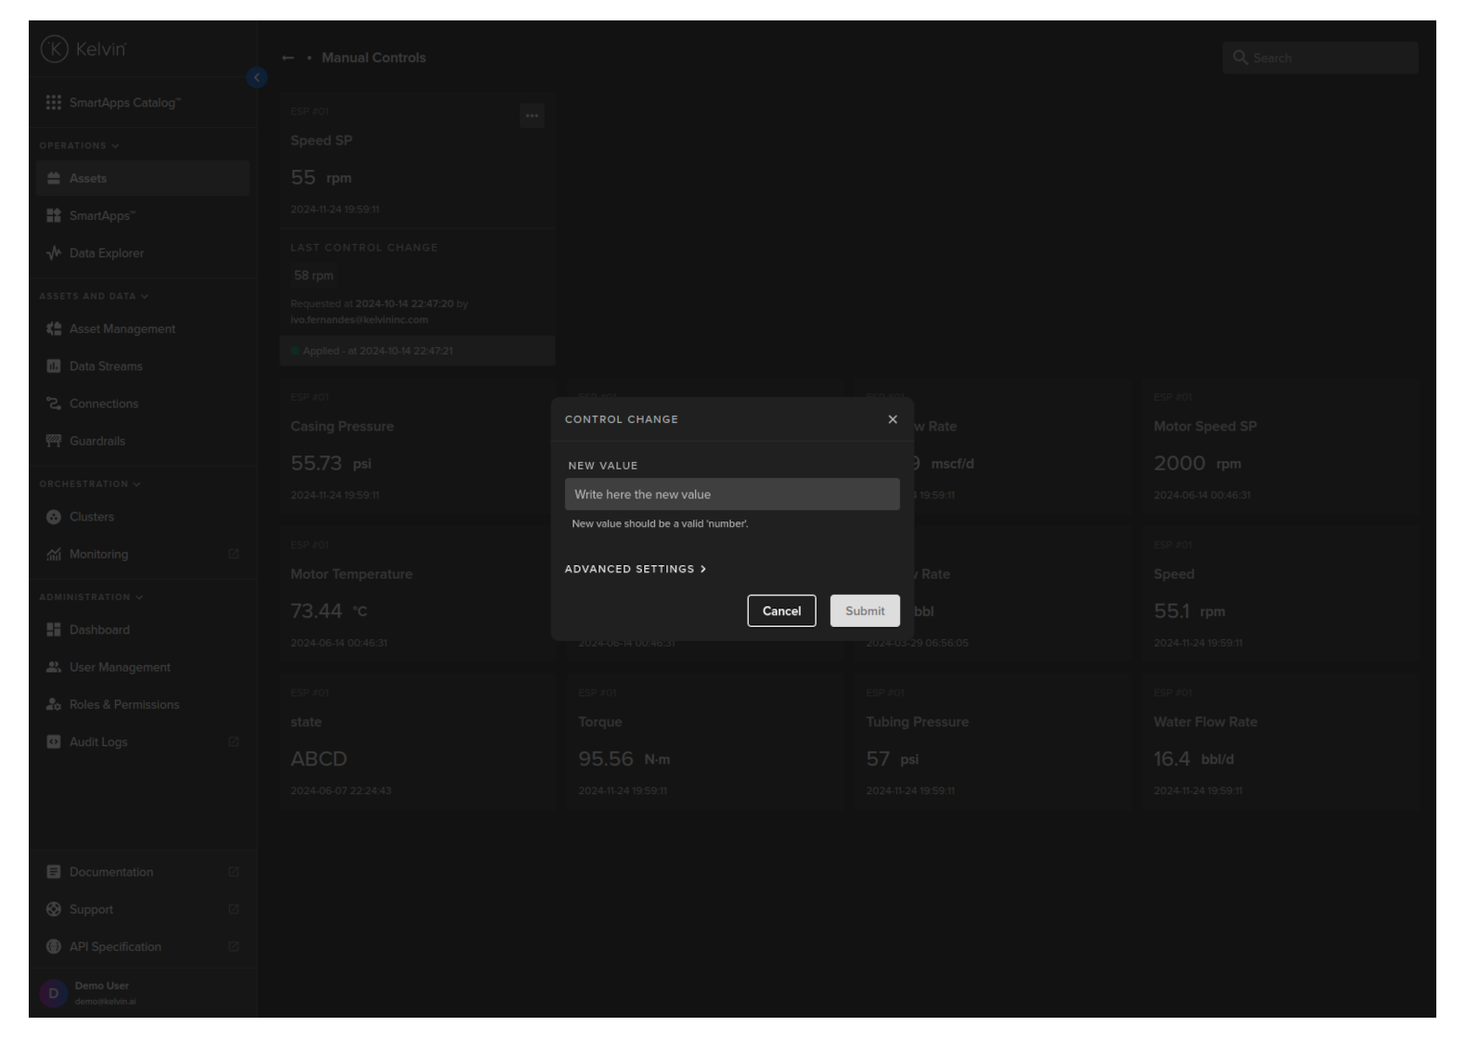Screen dimensions: 1466x1039
Task: Expand Advanced Settings in the dialog
Action: pos(636,569)
